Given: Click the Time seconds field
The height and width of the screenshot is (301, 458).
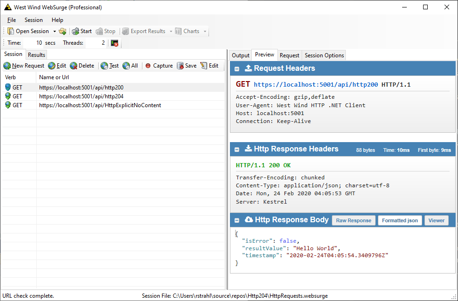Looking at the screenshot, I should (x=34, y=43).
